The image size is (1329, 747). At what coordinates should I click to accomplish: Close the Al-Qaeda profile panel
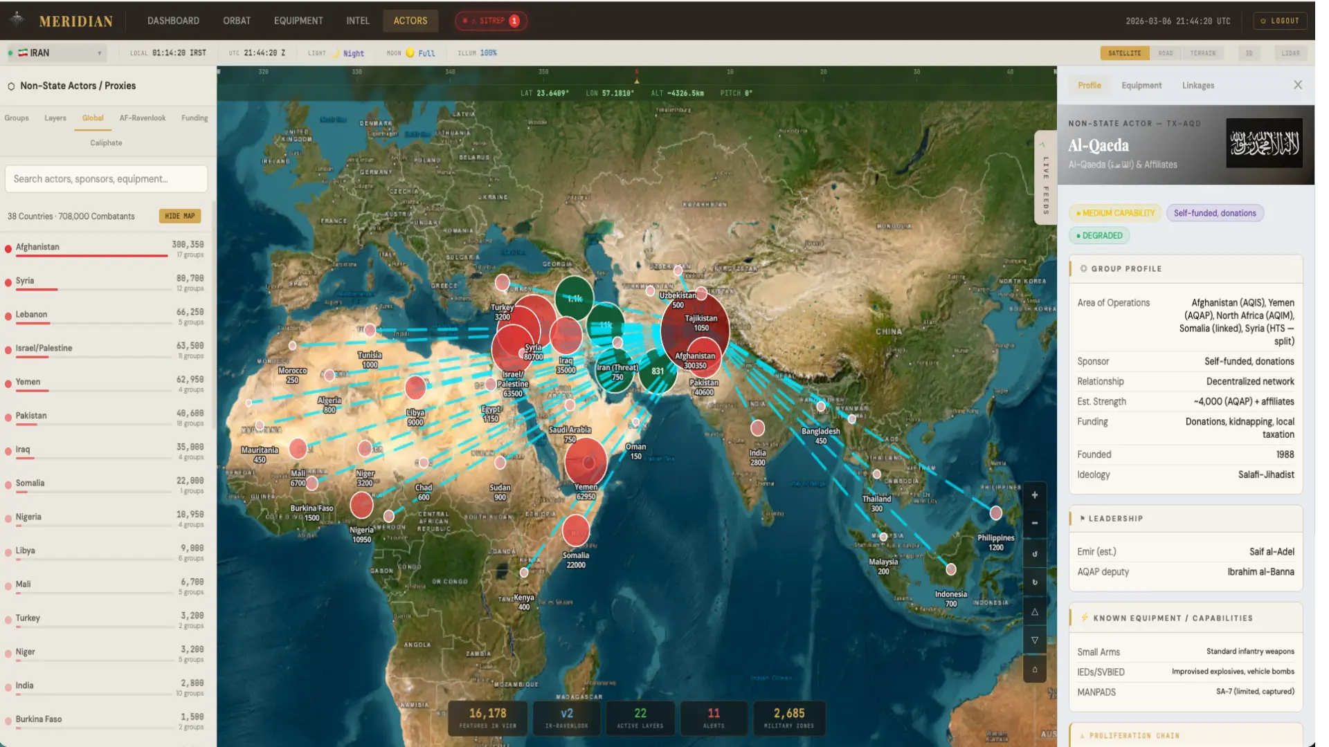pos(1297,85)
